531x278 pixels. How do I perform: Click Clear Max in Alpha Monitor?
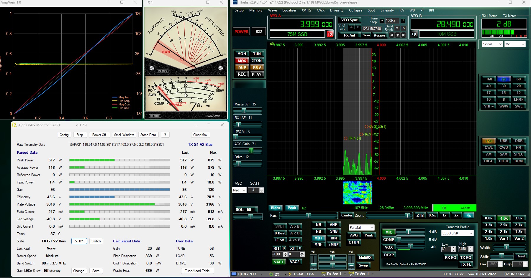coord(200,135)
